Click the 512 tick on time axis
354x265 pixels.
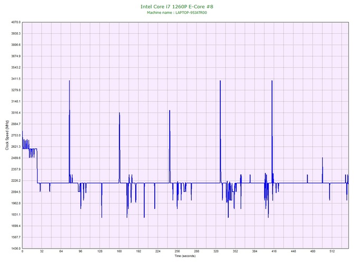332,251
